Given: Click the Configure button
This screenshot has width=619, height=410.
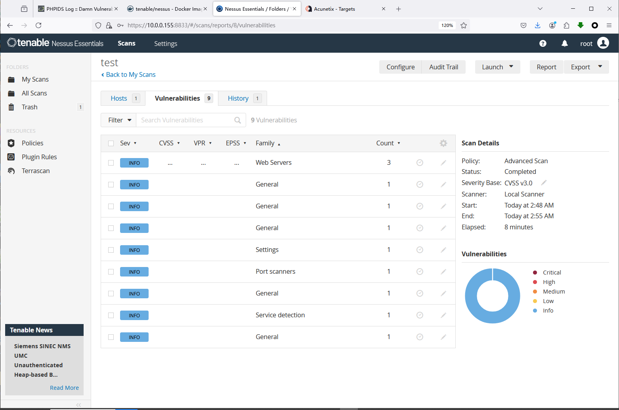Looking at the screenshot, I should point(401,67).
